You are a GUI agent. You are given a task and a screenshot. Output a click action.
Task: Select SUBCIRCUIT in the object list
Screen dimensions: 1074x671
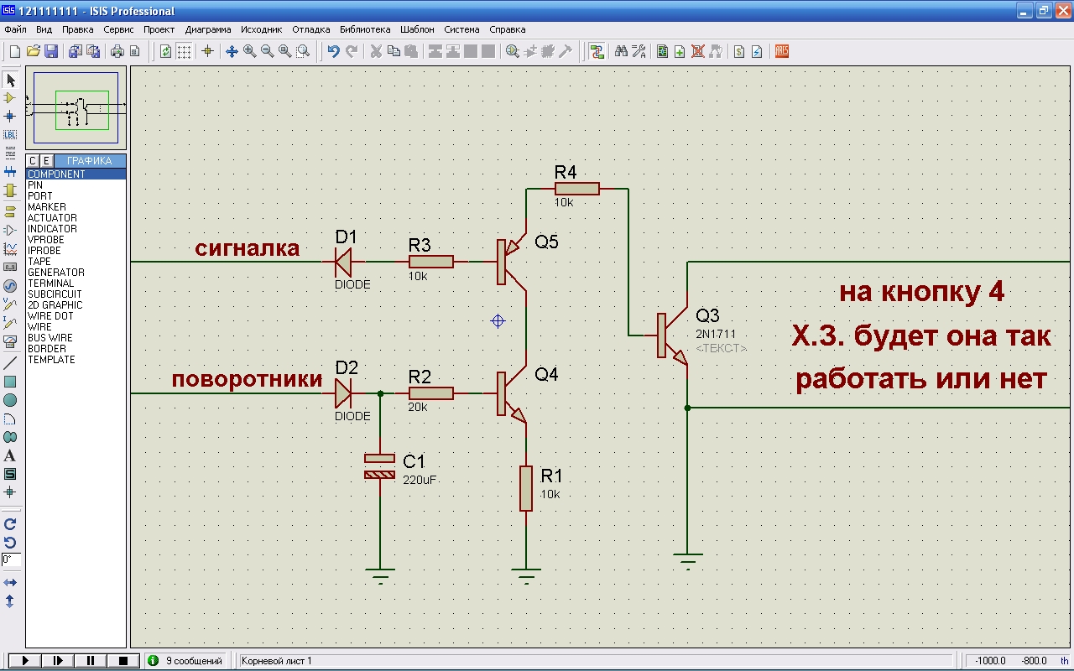55,294
